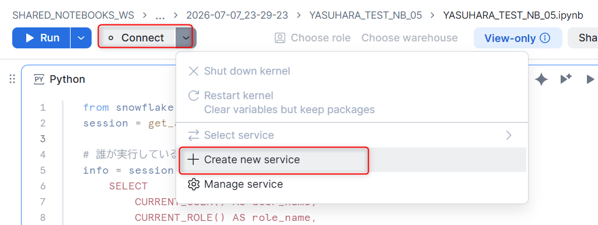Run the cell with the play triangle icon
The image size is (598, 225).
(x=590, y=79)
